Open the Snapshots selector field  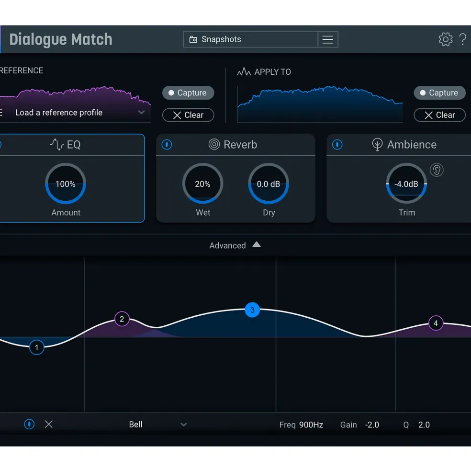click(x=250, y=39)
